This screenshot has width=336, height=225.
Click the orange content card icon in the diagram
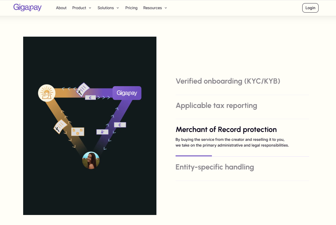(77, 132)
